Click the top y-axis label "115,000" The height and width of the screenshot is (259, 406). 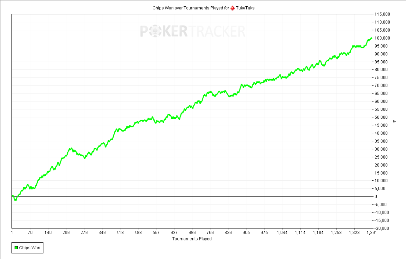click(x=382, y=14)
